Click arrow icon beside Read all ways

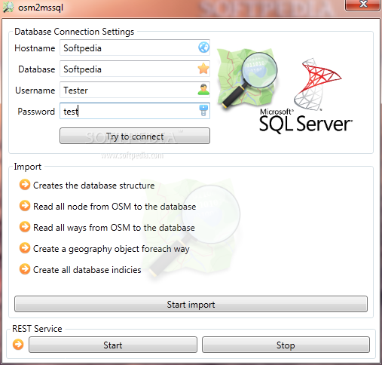(25, 227)
